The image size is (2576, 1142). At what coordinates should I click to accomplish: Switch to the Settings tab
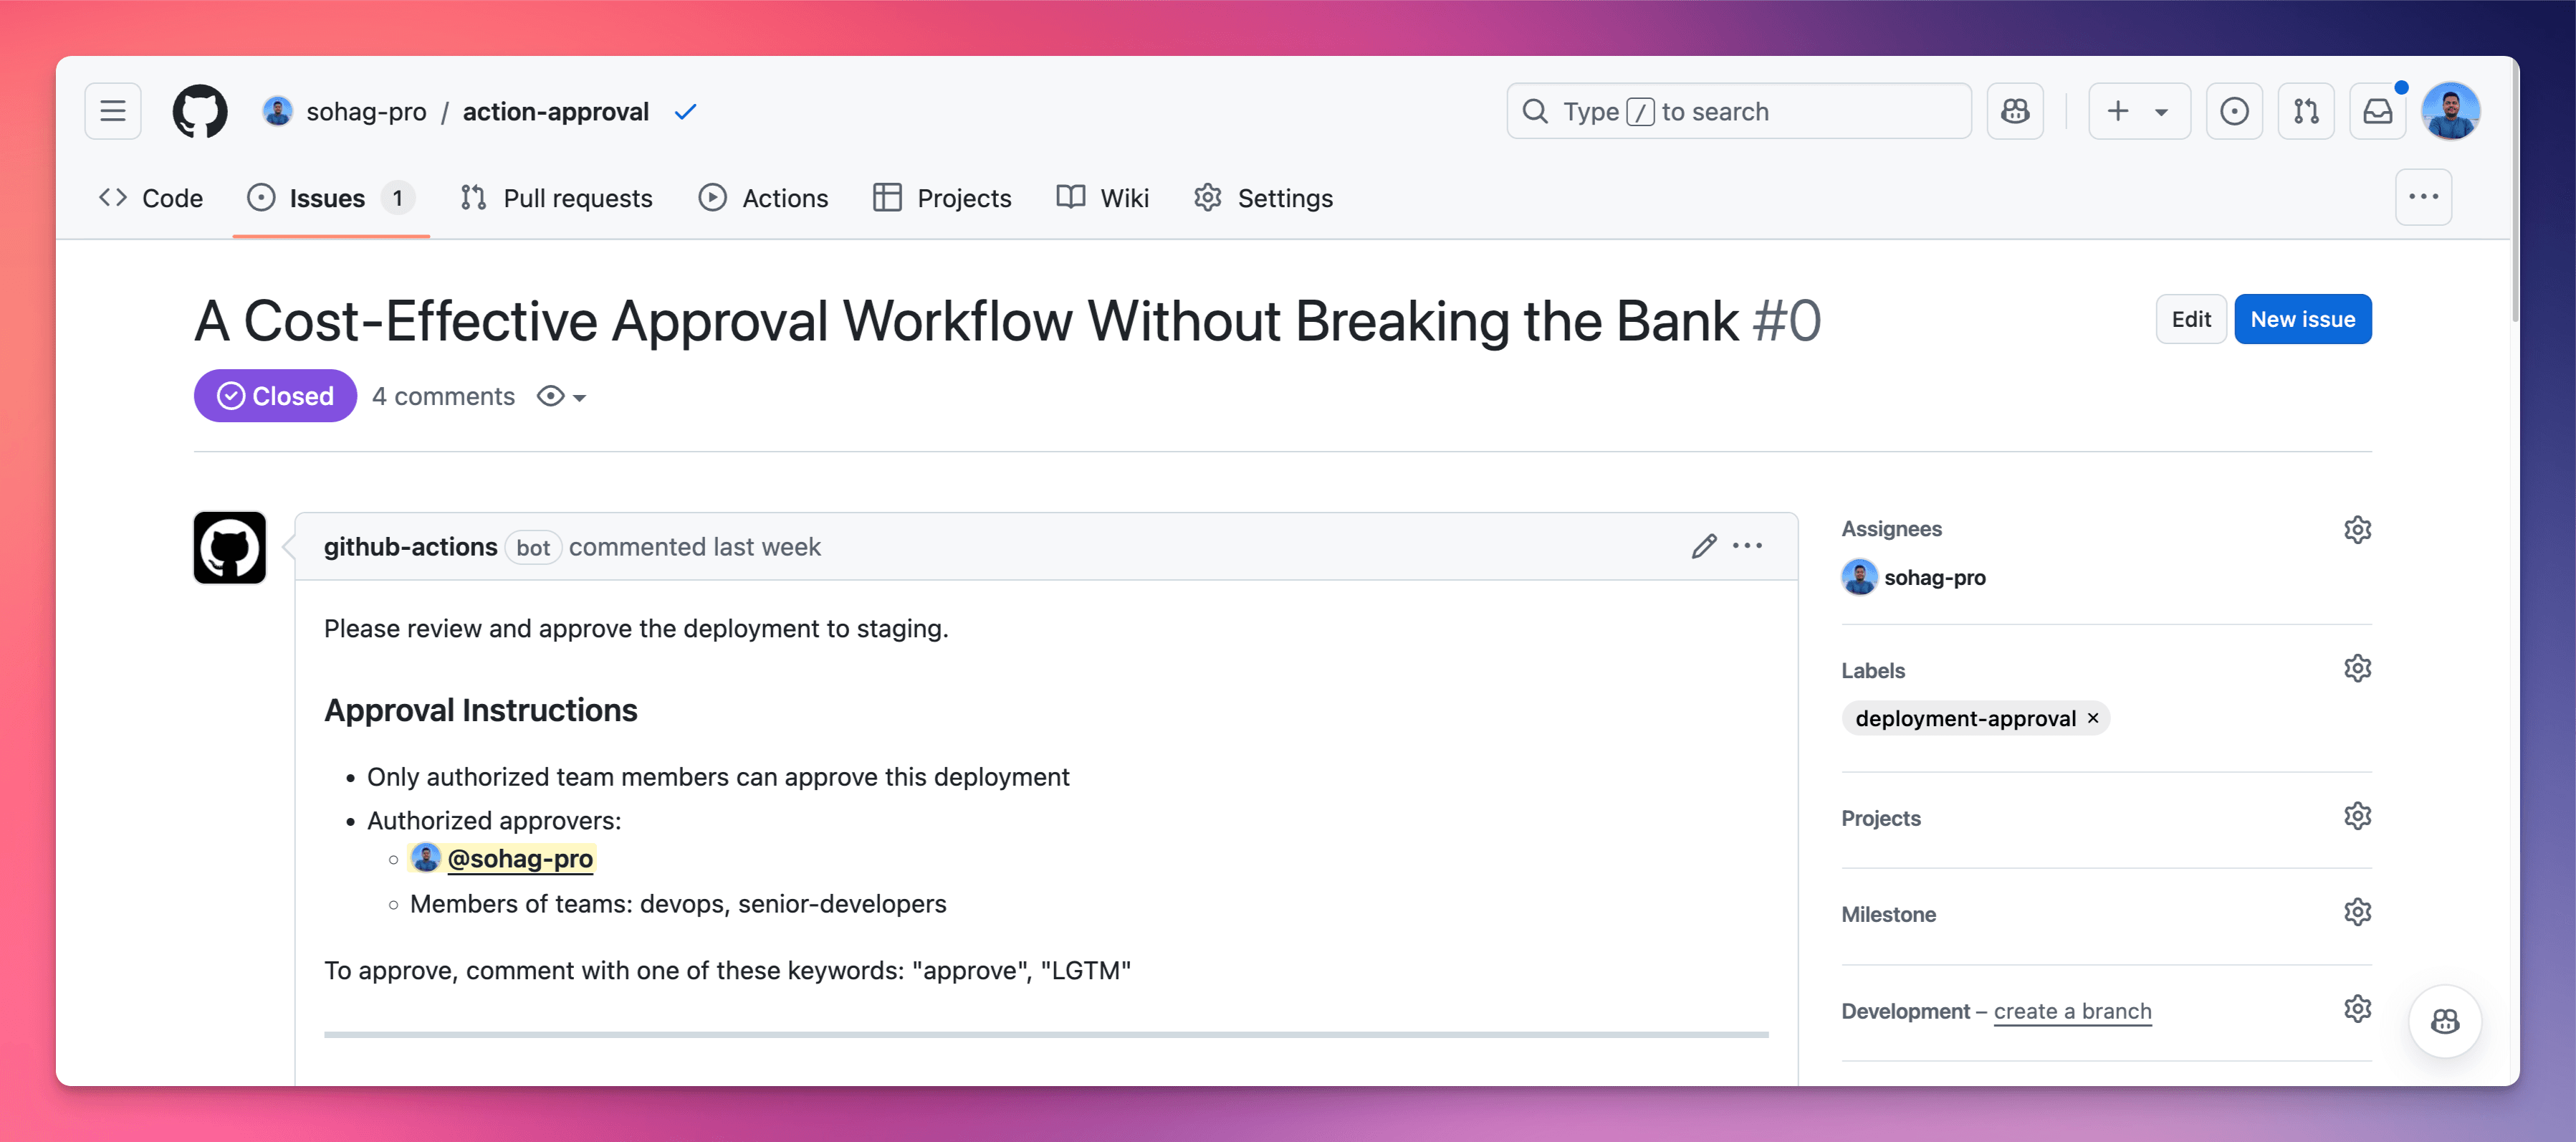pyautogui.click(x=1263, y=198)
